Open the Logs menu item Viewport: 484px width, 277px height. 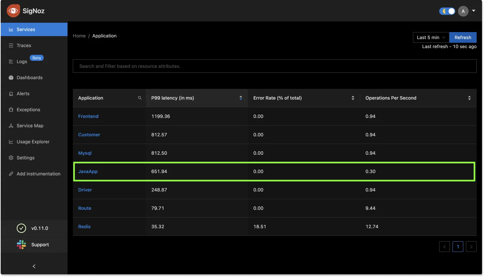point(34,61)
